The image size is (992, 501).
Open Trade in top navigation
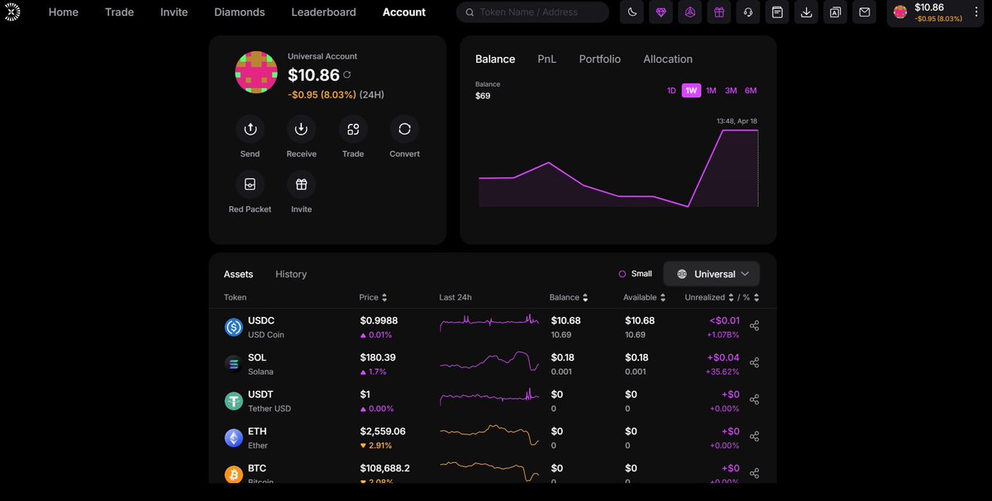point(119,12)
